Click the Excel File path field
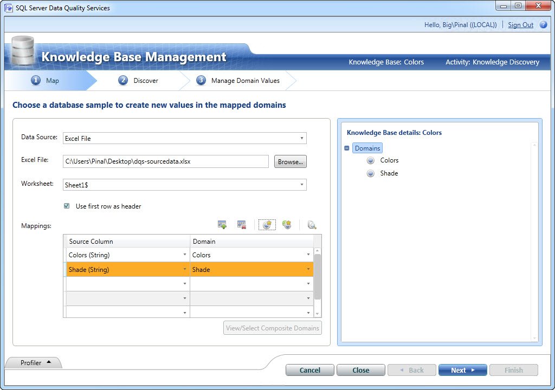This screenshot has height=390, width=555. pos(166,161)
